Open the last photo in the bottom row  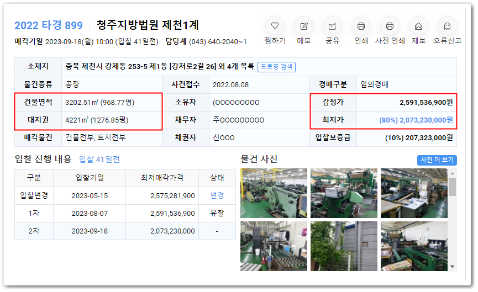pyautogui.click(x=414, y=246)
